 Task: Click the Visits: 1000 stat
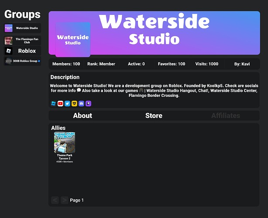coord(206,64)
